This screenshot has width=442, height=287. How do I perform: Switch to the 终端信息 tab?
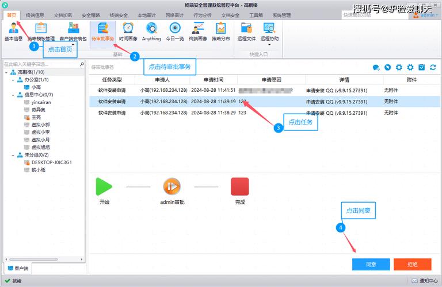pos(35,15)
